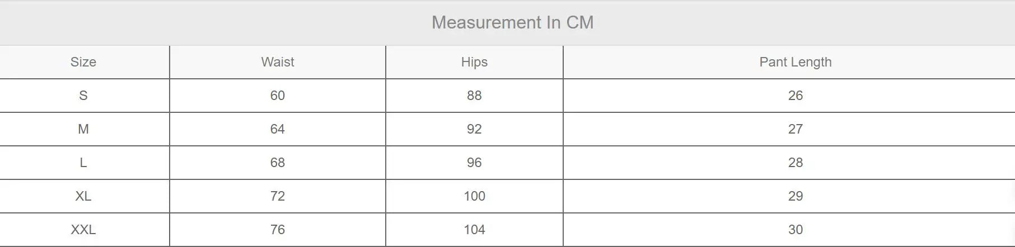The height and width of the screenshot is (247, 1015).
Task: Click pant length value 28
Action: click(796, 163)
